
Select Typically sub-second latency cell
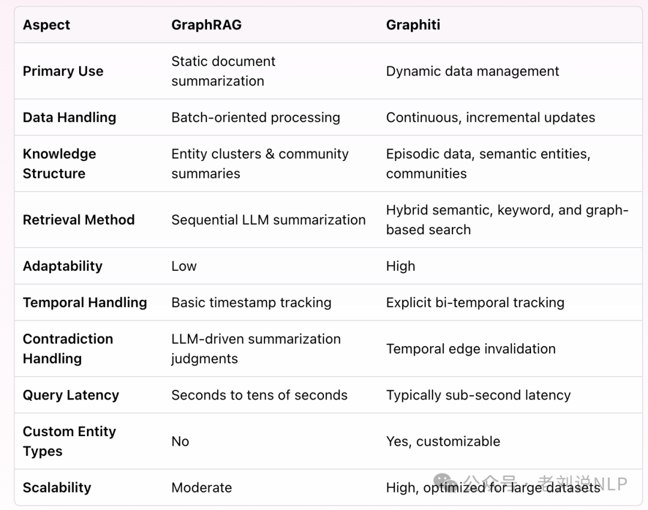click(x=478, y=395)
